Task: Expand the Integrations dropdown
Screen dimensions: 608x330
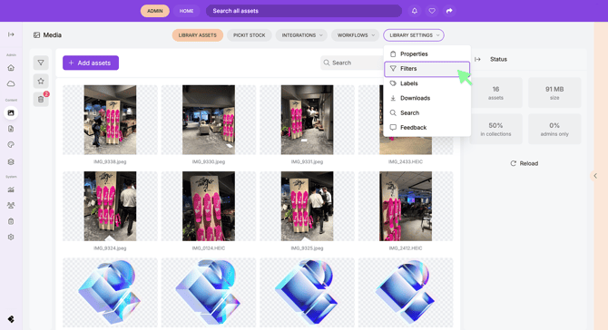Action: pos(301,35)
